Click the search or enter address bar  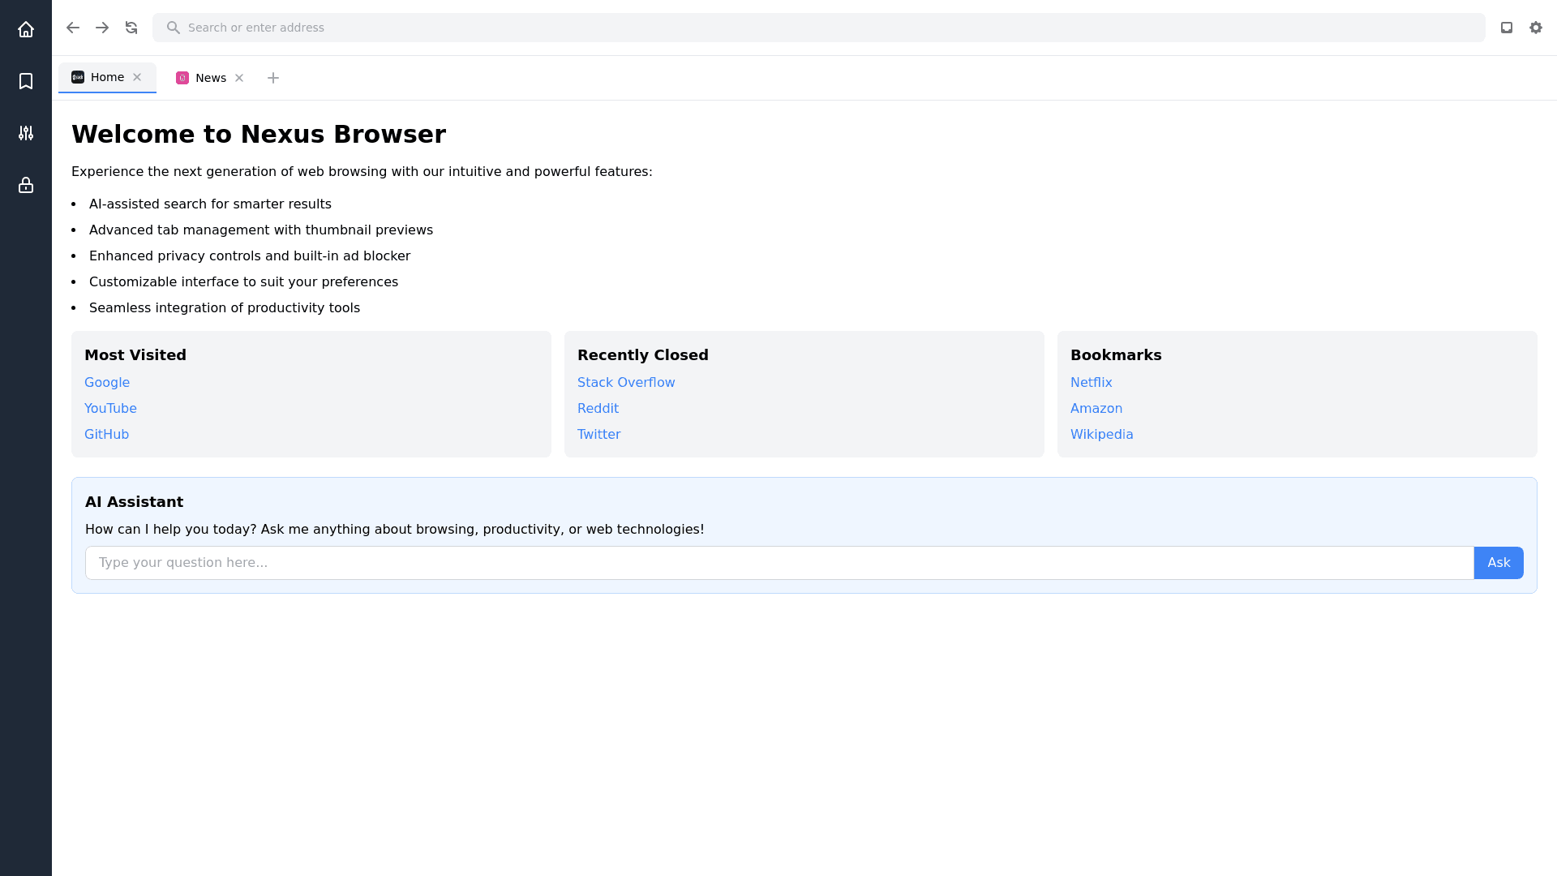tap(819, 28)
